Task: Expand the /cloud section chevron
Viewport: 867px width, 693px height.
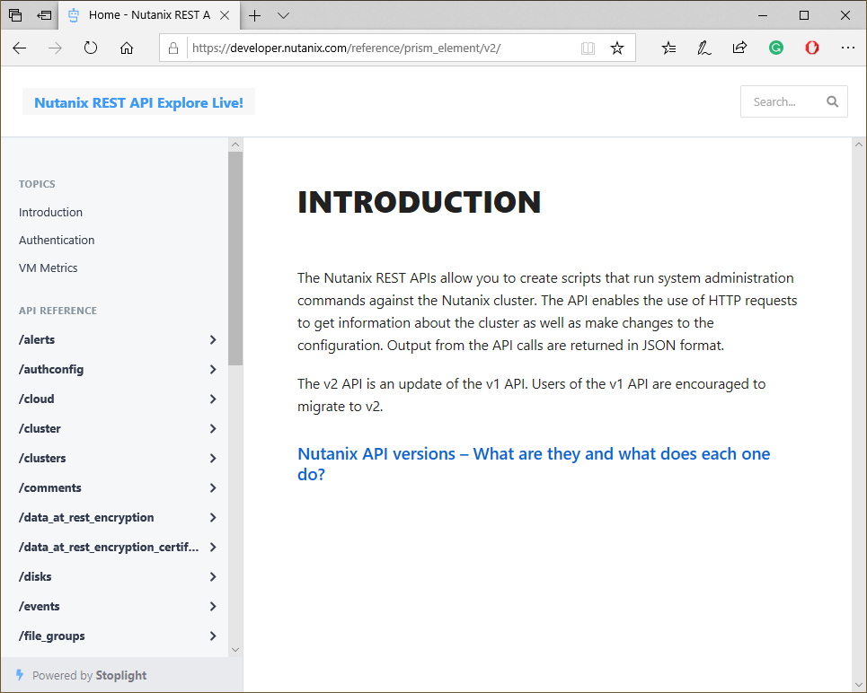Action: (x=213, y=399)
